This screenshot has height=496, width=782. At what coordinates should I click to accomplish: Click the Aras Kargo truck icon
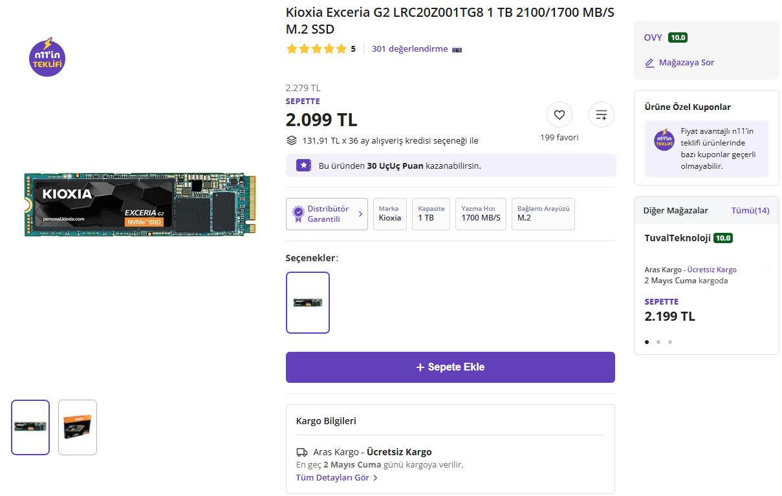[302, 452]
